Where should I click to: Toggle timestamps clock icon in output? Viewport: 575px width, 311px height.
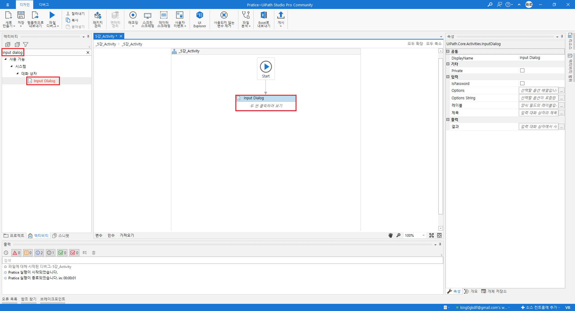[x=6, y=253]
